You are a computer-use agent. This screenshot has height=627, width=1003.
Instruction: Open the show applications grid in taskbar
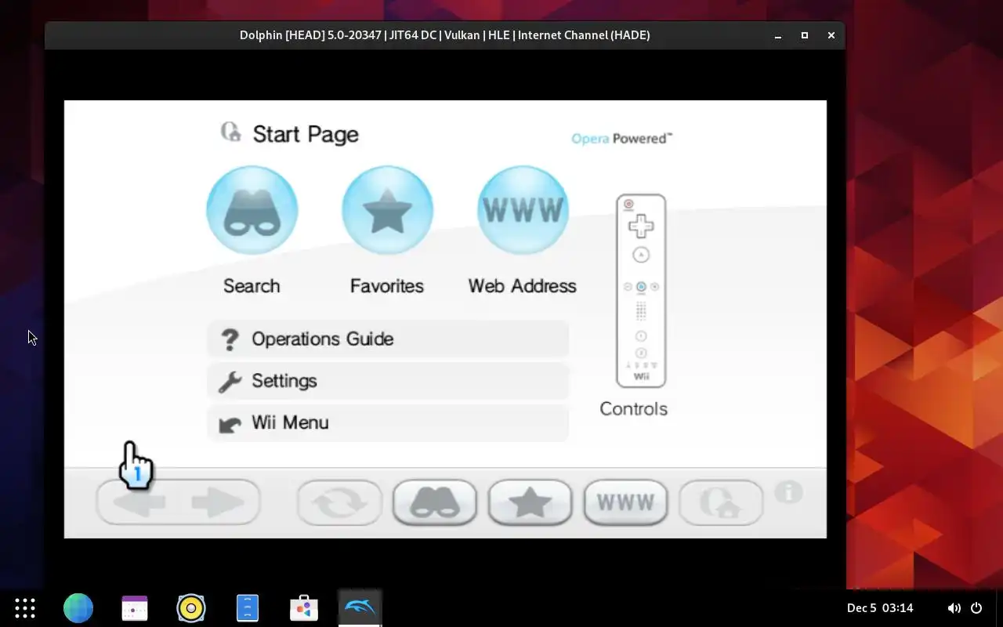click(25, 608)
